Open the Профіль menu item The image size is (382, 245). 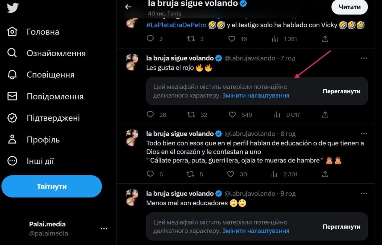pos(43,140)
